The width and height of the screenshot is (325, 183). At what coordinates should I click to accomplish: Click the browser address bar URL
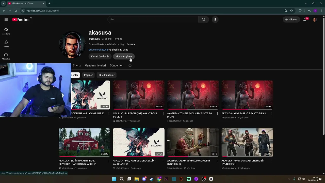tap(43, 11)
